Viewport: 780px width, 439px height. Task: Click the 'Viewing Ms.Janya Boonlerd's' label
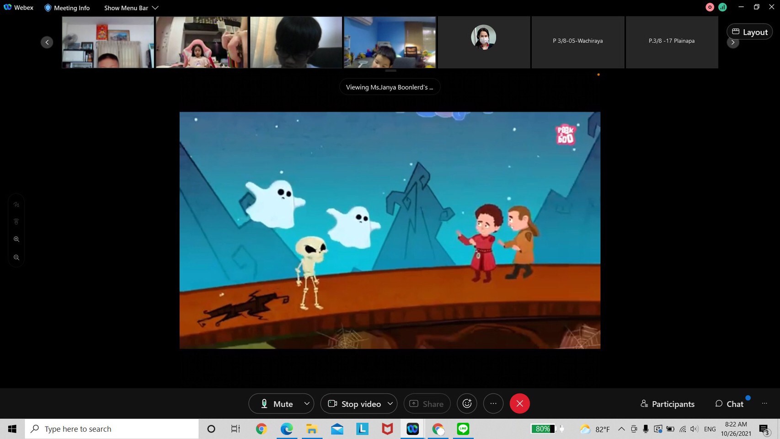coord(390,87)
